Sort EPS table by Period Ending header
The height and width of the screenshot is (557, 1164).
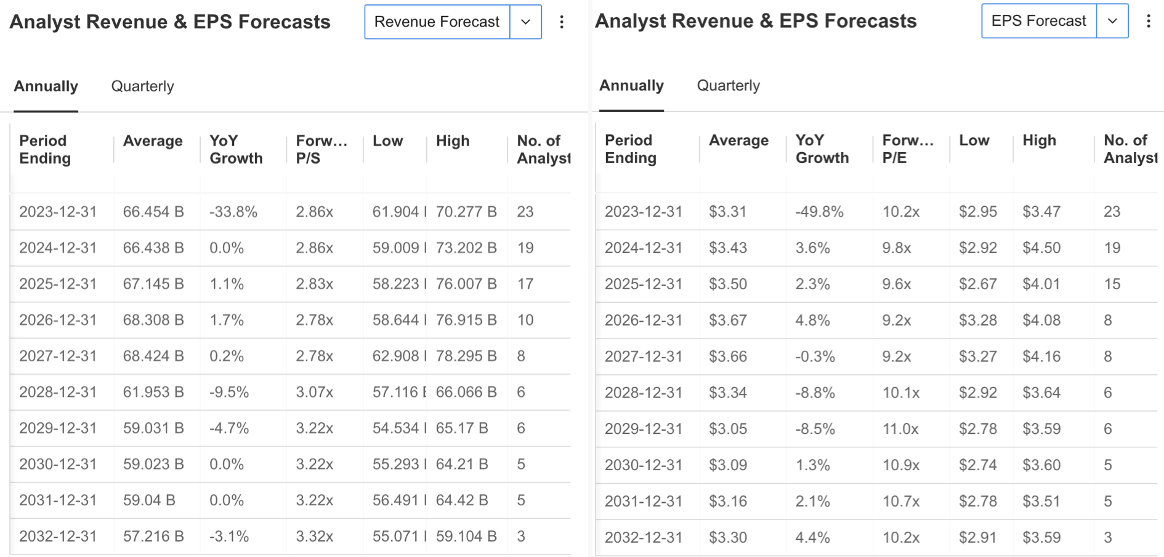(631, 149)
